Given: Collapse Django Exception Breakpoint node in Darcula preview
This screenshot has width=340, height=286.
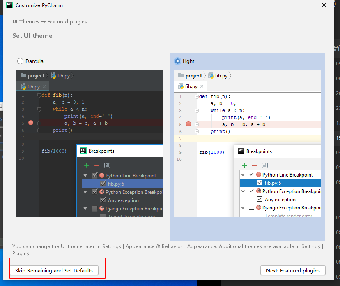Looking at the screenshot, I should (85, 209).
